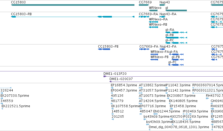Click the WRNexo-RA transcript label
The image size is (223, 131).
(158, 19)
